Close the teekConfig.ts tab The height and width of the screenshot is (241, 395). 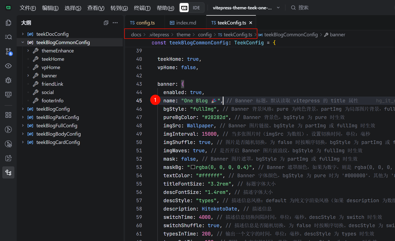point(251,23)
